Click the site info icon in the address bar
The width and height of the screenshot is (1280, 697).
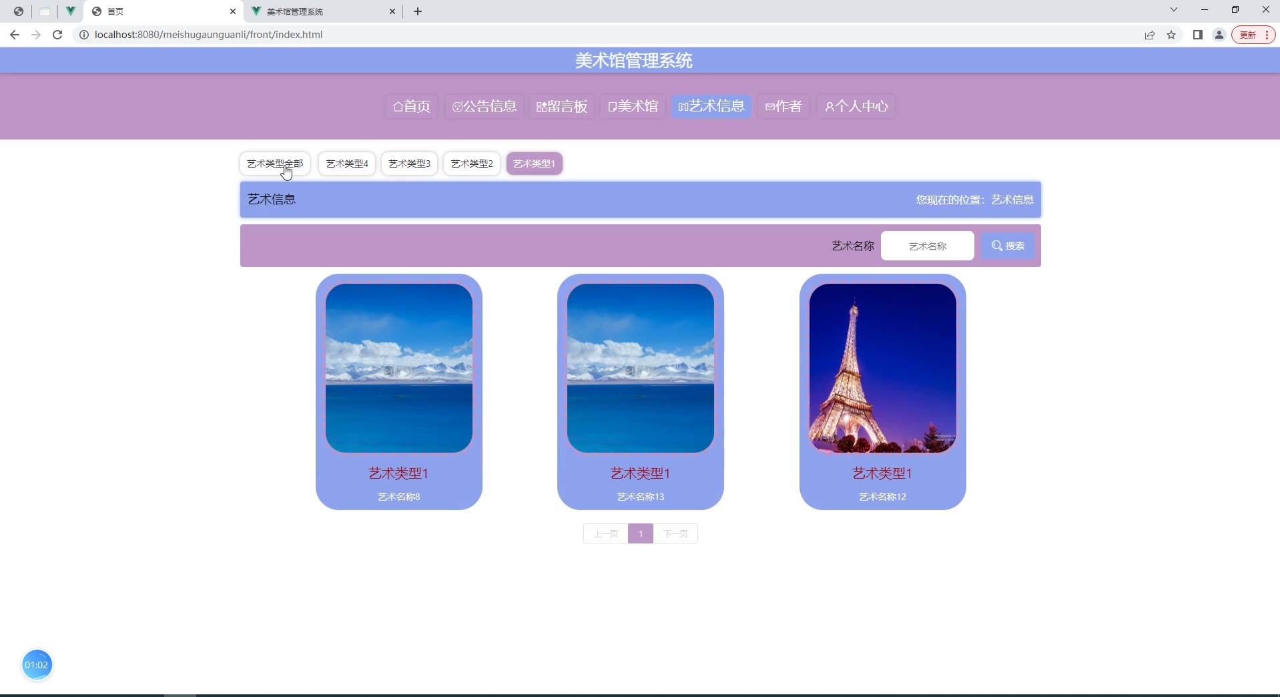[x=84, y=35]
